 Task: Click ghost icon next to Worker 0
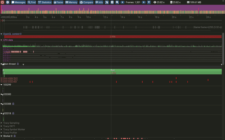(x=15, y=136)
